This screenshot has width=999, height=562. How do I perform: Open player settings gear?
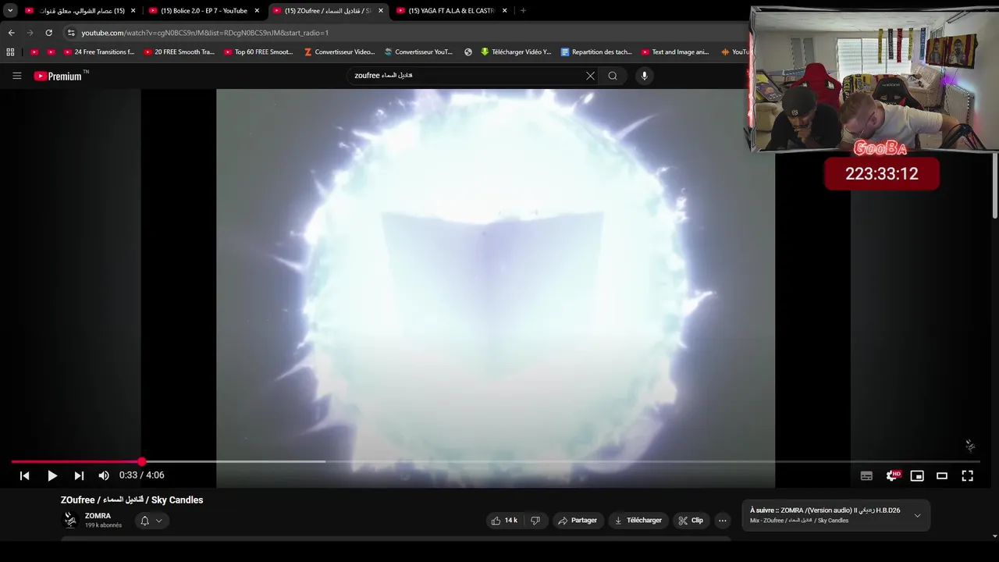click(892, 475)
